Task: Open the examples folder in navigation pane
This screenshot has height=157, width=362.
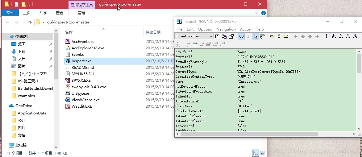Action: coord(26,96)
